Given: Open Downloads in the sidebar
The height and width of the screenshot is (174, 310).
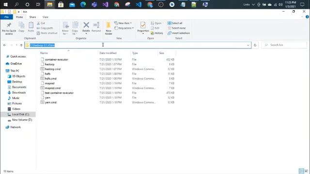Looking at the screenshot, I should coord(19,92).
